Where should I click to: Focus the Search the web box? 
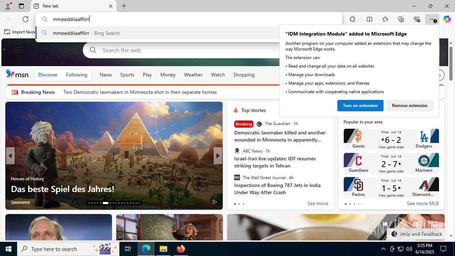pos(185,50)
